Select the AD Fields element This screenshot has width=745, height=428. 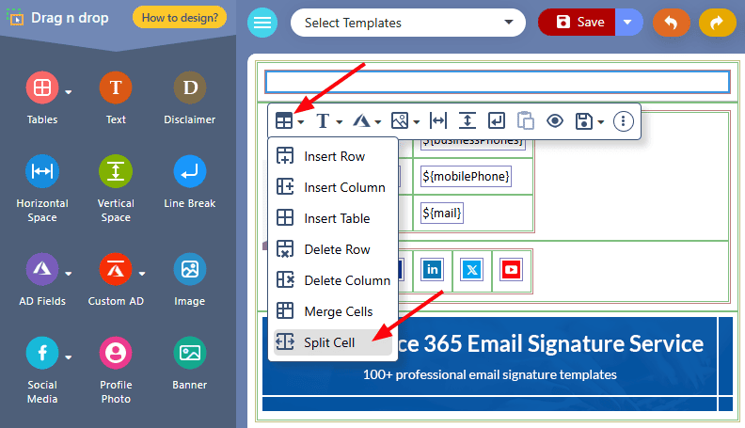[x=42, y=269]
